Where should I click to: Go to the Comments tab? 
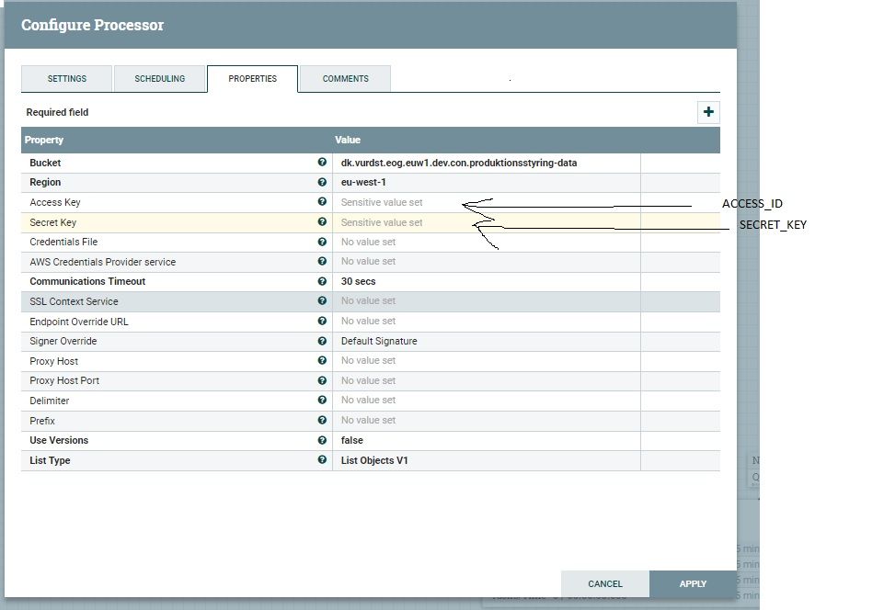(345, 79)
